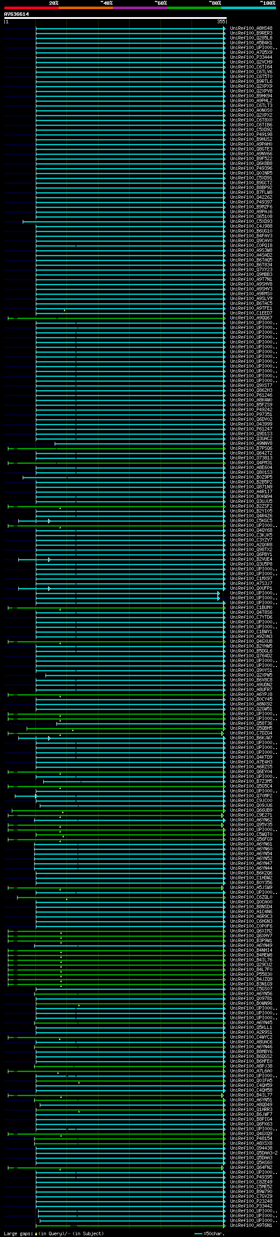The image size is (280, 1237).
Task: Open hit UniRef100_P49198
Action: point(251,134)
